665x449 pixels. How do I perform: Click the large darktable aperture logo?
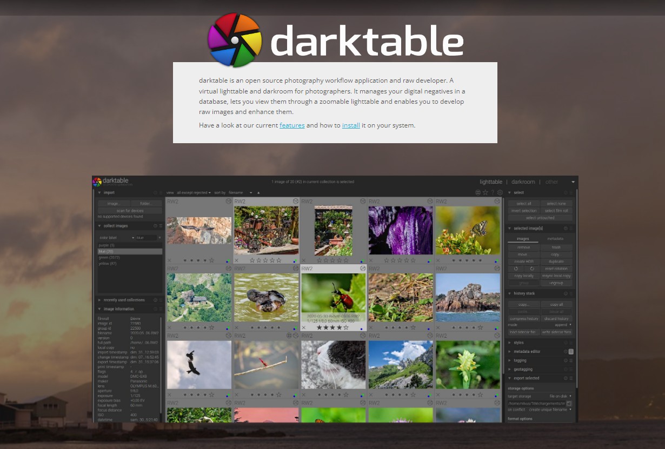tap(235, 40)
